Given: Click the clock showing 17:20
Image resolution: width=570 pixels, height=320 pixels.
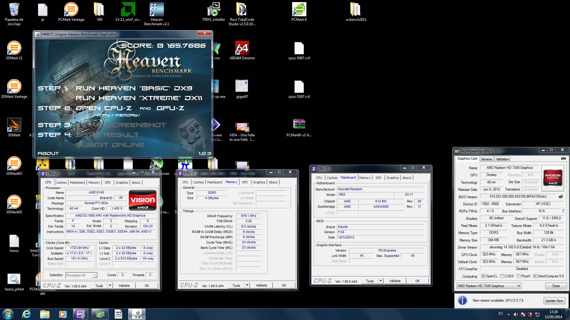Looking at the screenshot, I should click(x=553, y=312).
